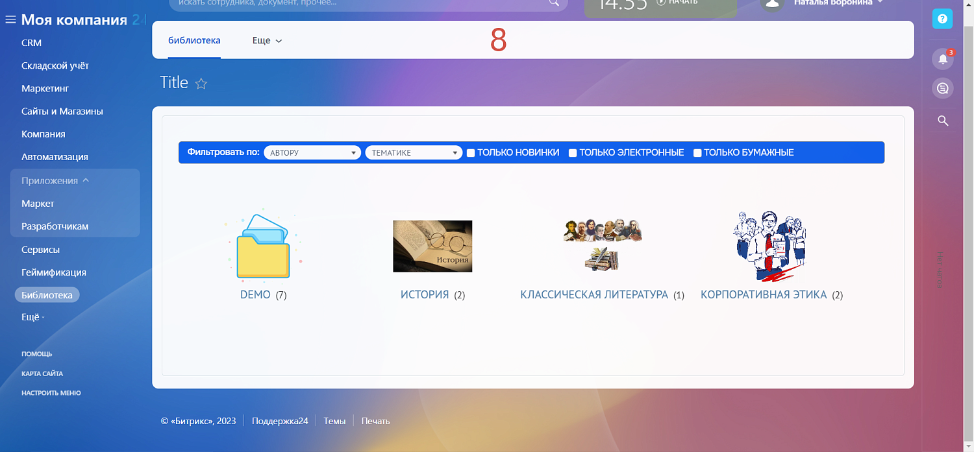
Task: Open the Поддержка24 link in footer
Action: (280, 420)
